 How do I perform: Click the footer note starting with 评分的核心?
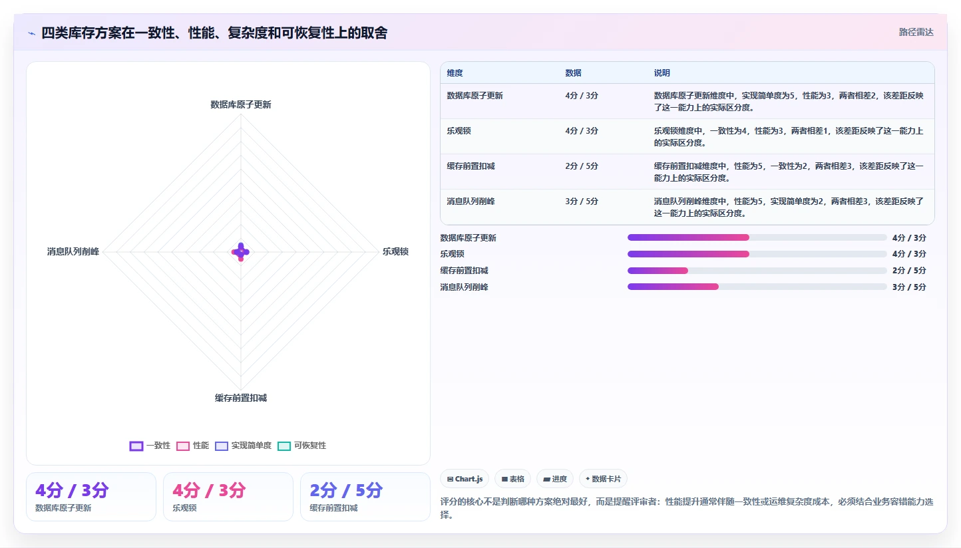(687, 509)
